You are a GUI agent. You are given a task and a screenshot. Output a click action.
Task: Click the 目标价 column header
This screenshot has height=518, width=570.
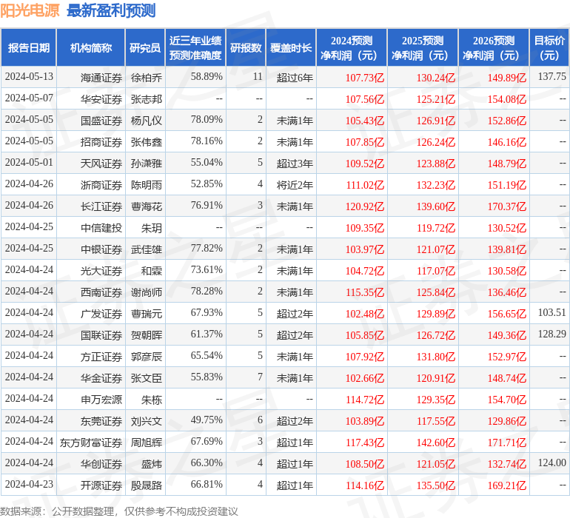pyautogui.click(x=549, y=47)
